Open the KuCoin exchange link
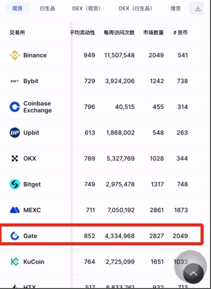Screen dimensions: 211x289 (34, 262)
